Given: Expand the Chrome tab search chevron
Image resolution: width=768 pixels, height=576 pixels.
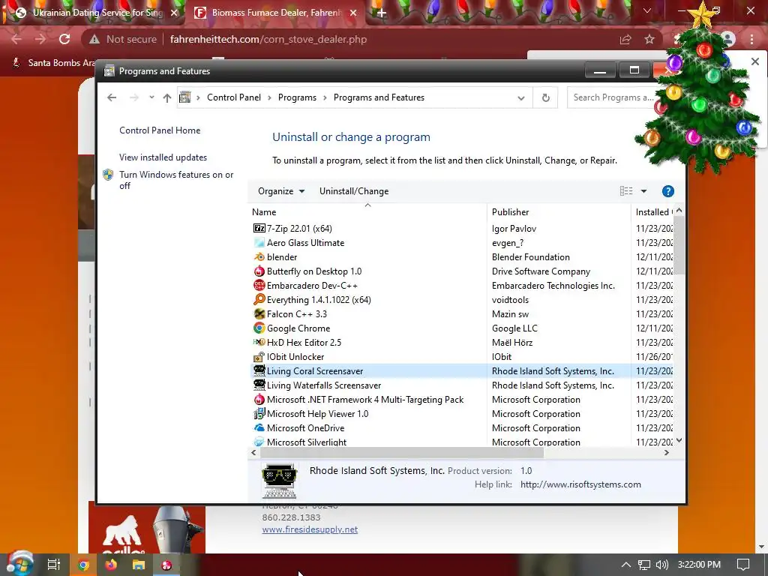Looking at the screenshot, I should coord(647,10).
